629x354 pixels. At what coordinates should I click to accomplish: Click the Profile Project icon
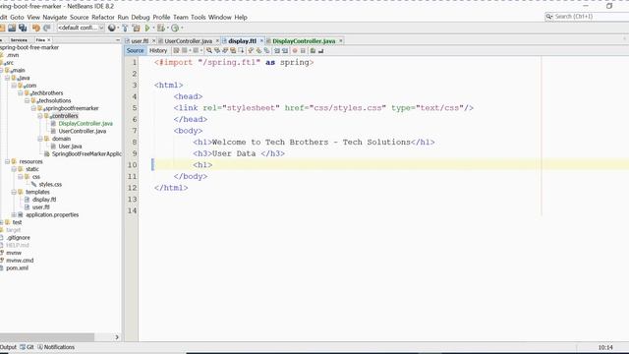click(175, 28)
